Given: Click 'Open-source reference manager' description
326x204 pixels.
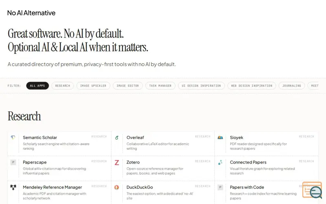Looking at the screenshot, I should coord(155,171).
